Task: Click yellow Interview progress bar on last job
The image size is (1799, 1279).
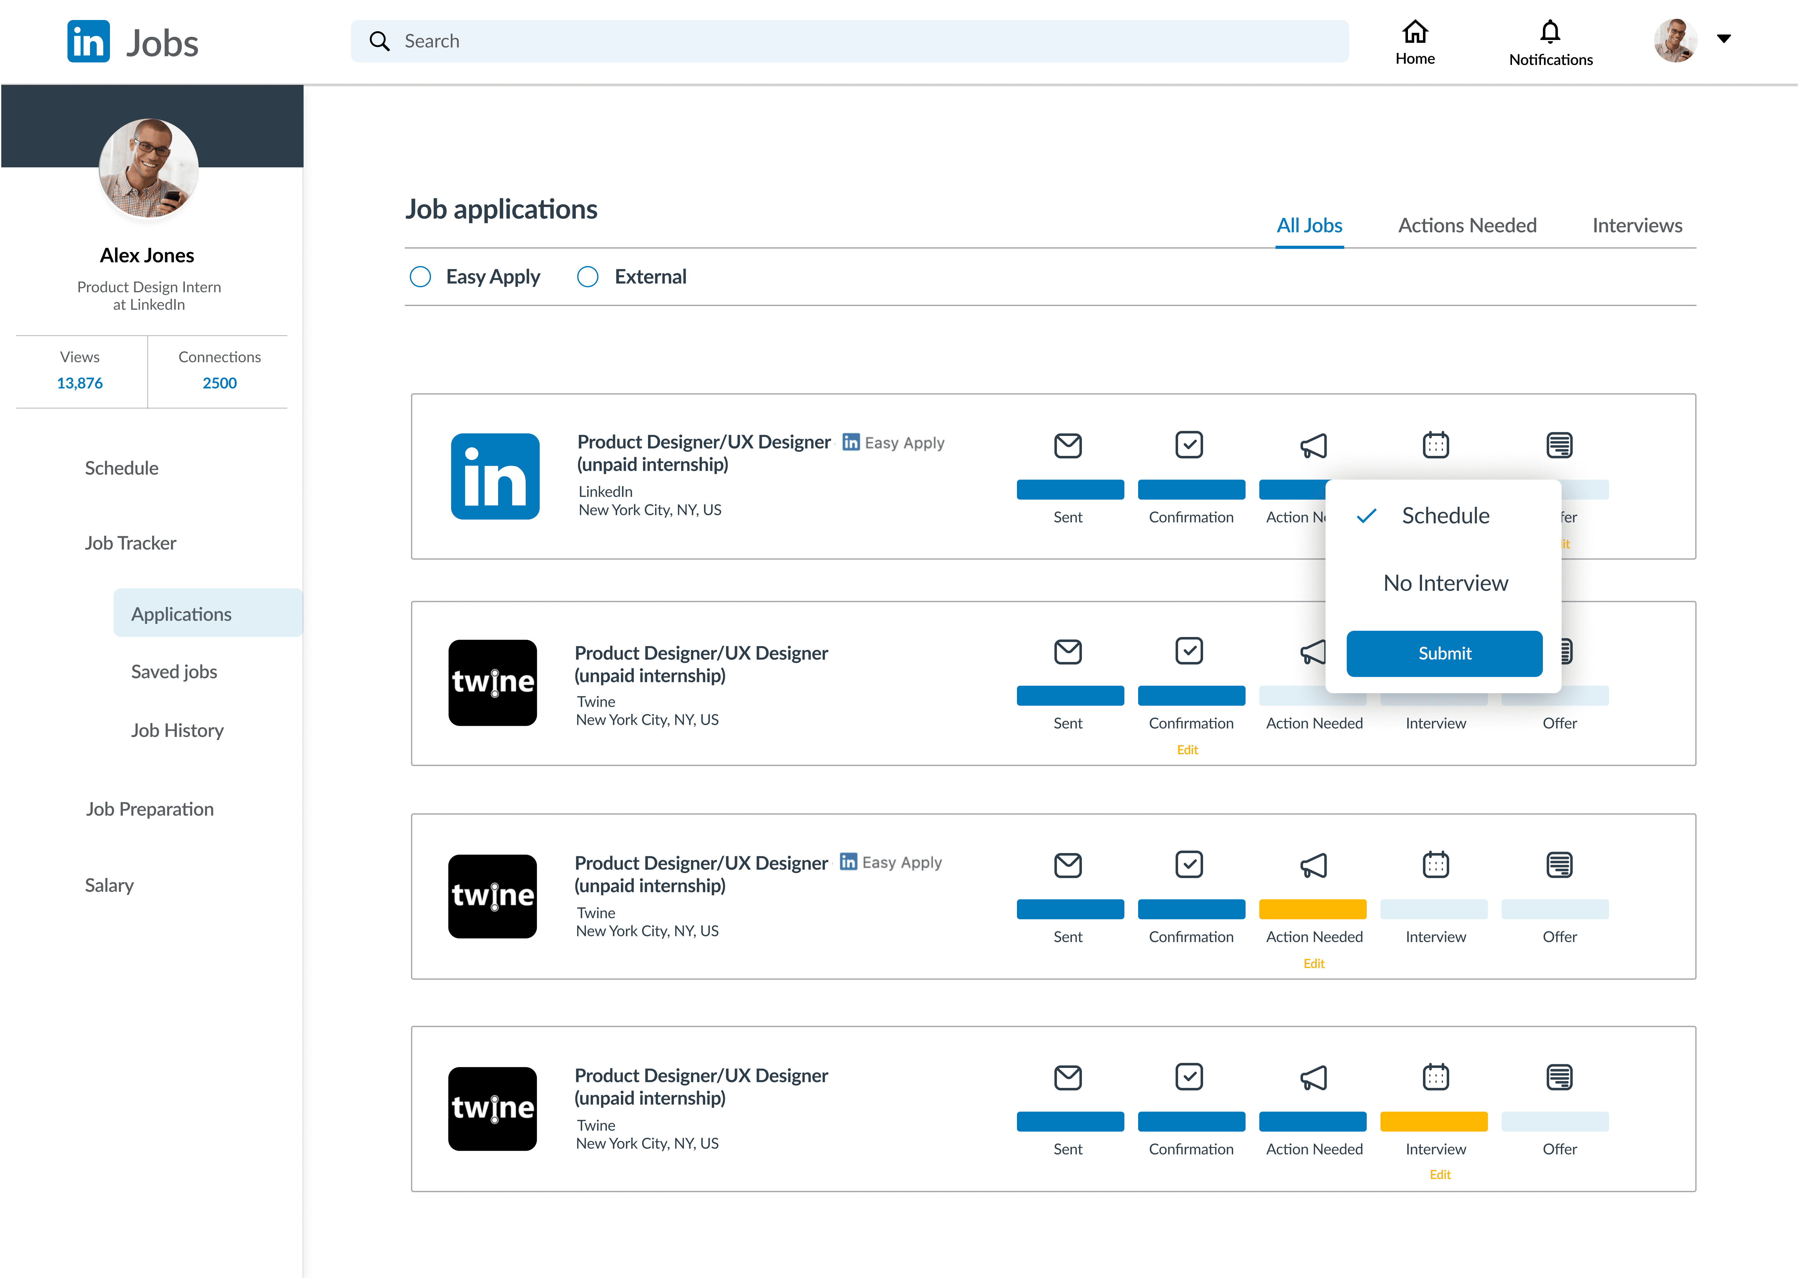Action: pyautogui.click(x=1434, y=1122)
